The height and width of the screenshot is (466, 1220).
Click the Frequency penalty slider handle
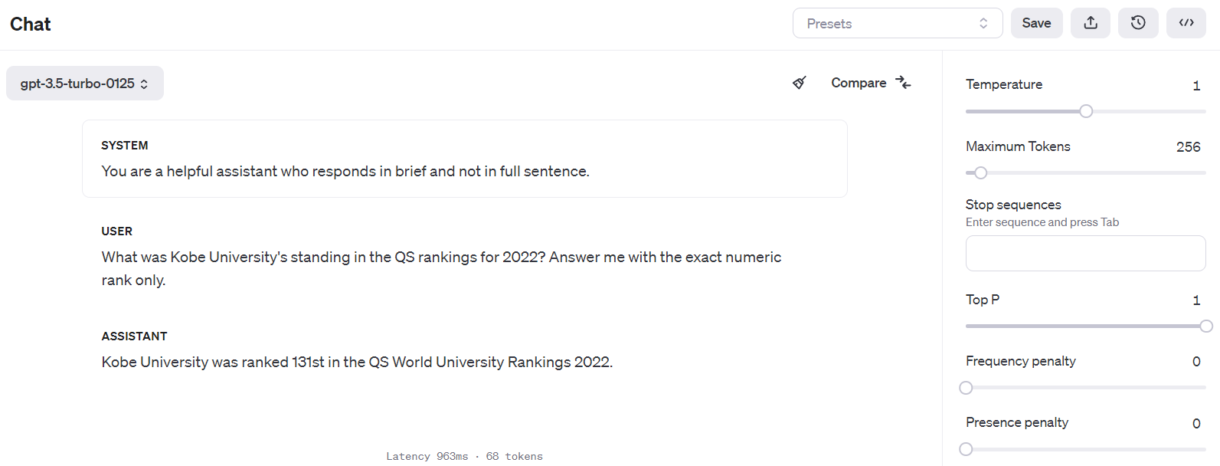[x=967, y=388]
